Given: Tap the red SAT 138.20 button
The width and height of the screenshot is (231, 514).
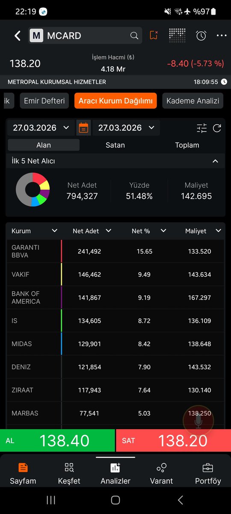Looking at the screenshot, I should pos(173,440).
